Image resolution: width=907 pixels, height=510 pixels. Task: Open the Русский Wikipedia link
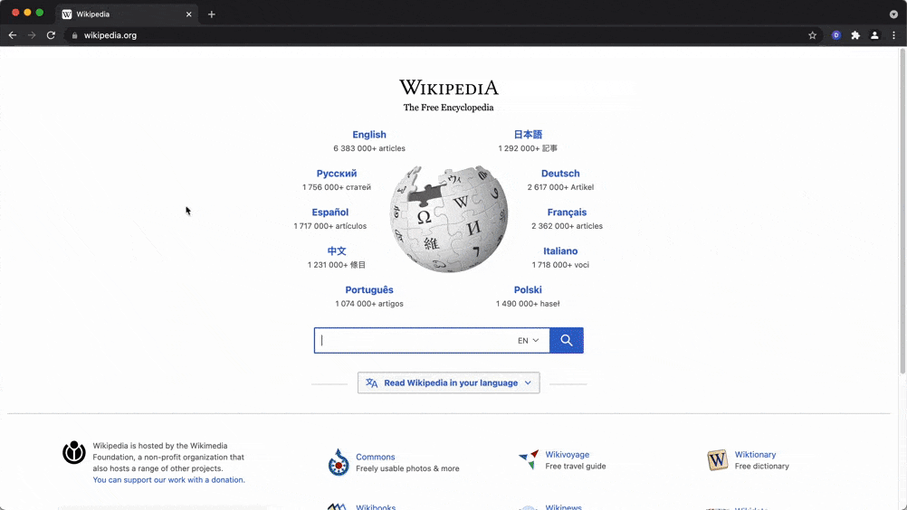(x=336, y=174)
